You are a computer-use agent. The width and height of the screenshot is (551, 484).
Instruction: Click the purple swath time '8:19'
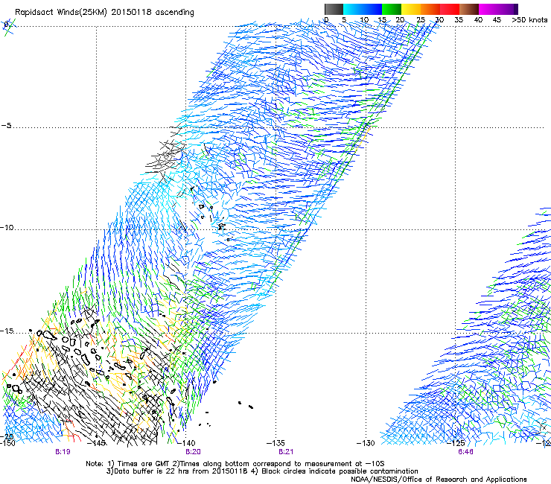tap(63, 452)
